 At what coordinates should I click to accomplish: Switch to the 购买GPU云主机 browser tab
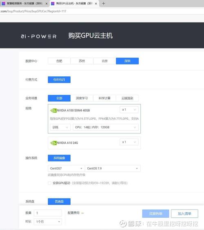pyautogui.click(x=74, y=4)
